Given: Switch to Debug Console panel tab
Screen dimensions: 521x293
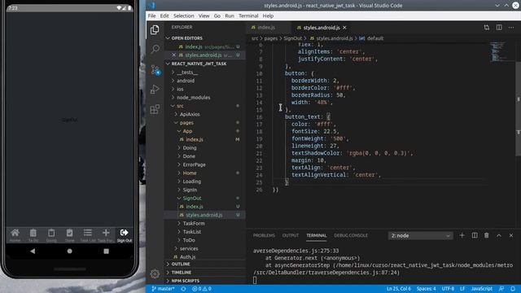Looking at the screenshot, I should (x=351, y=235).
